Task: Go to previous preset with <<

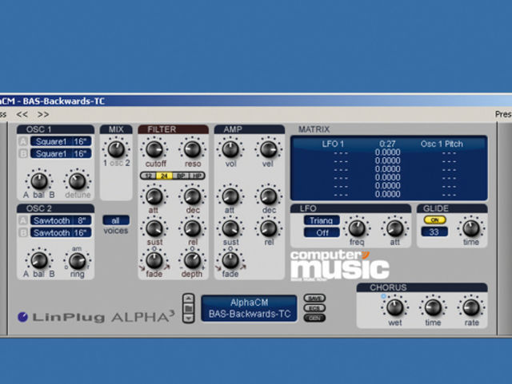Action: pos(22,114)
